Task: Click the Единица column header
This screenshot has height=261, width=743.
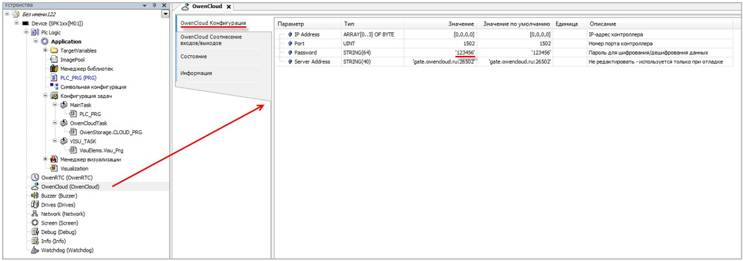Action: (x=569, y=24)
